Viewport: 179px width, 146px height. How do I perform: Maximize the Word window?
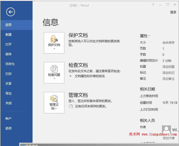167,5
